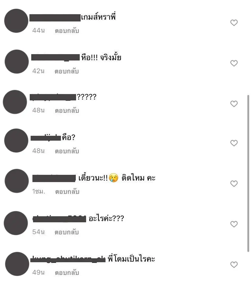Screen dimensions: 251x284
Task: Reply to the เดี๋ยวนะ!! ติดไหม คะ comment
Action: [67, 192]
